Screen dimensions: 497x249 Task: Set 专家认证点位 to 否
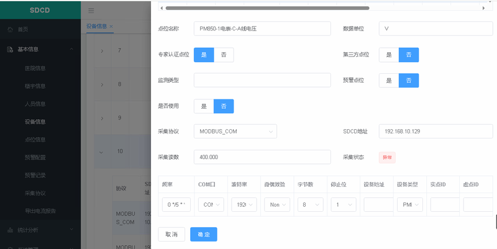tap(224, 55)
